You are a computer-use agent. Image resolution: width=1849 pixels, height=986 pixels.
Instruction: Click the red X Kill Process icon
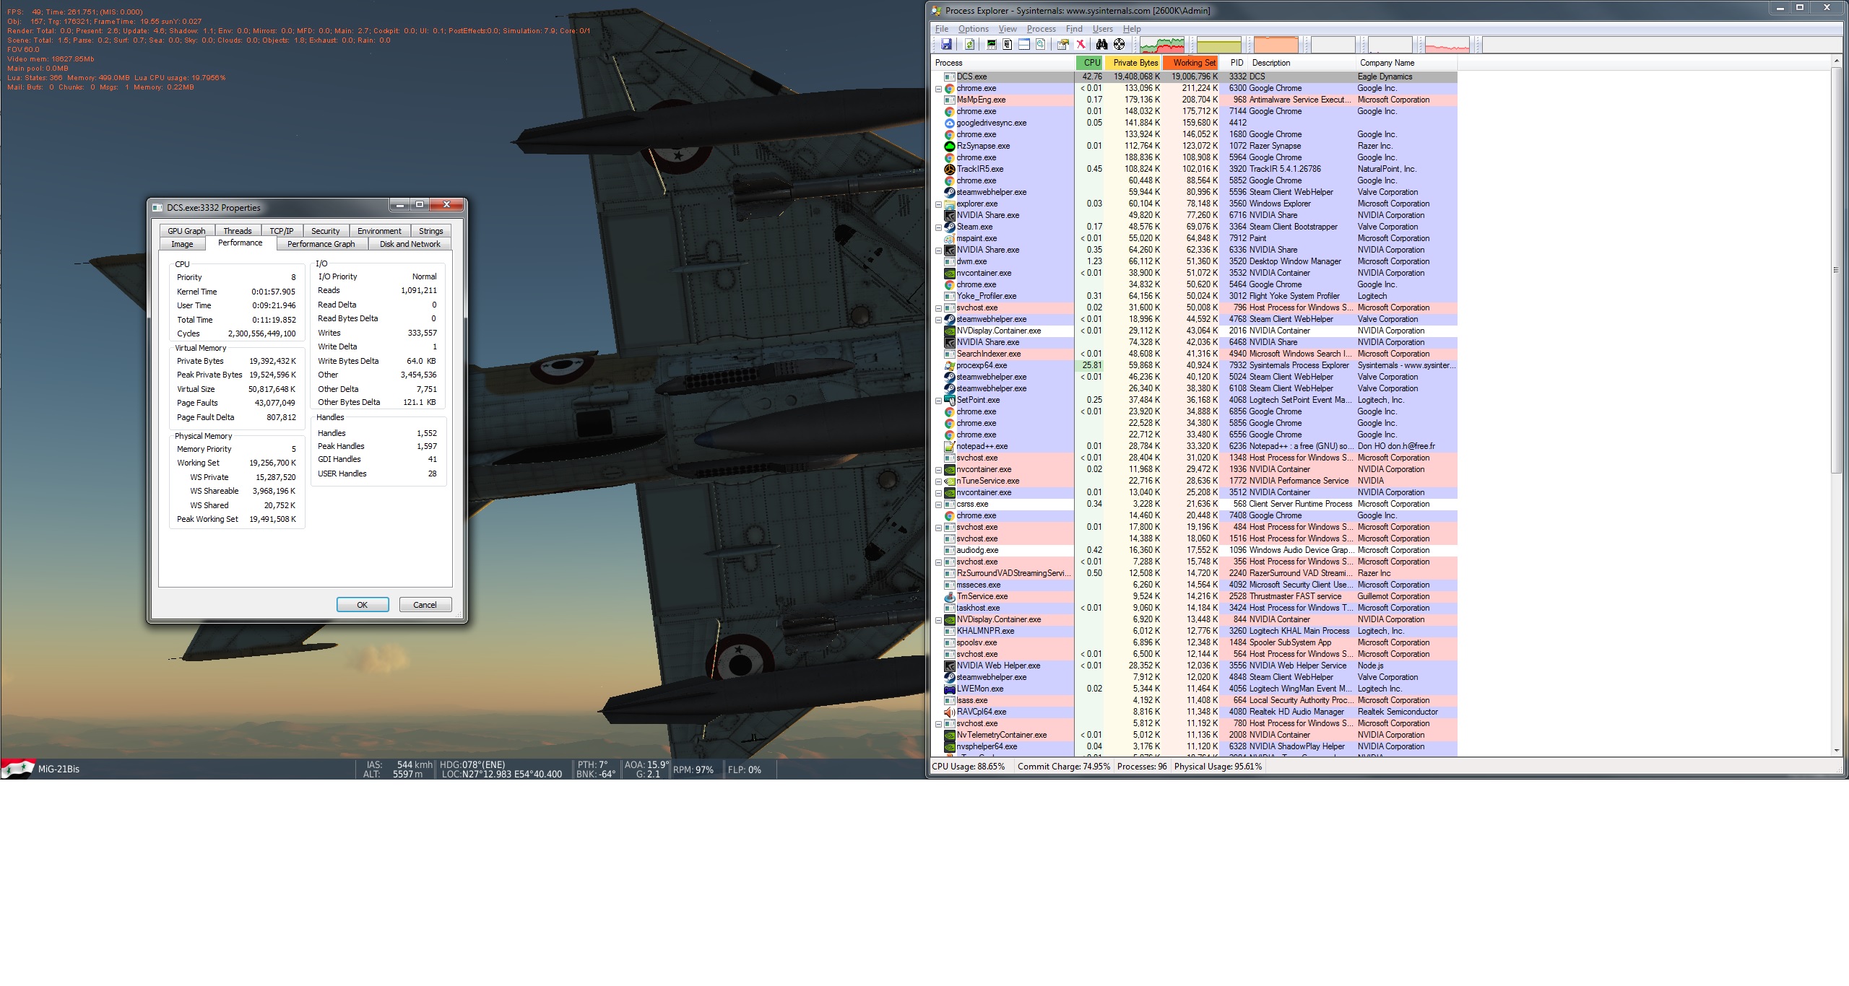point(1081,45)
